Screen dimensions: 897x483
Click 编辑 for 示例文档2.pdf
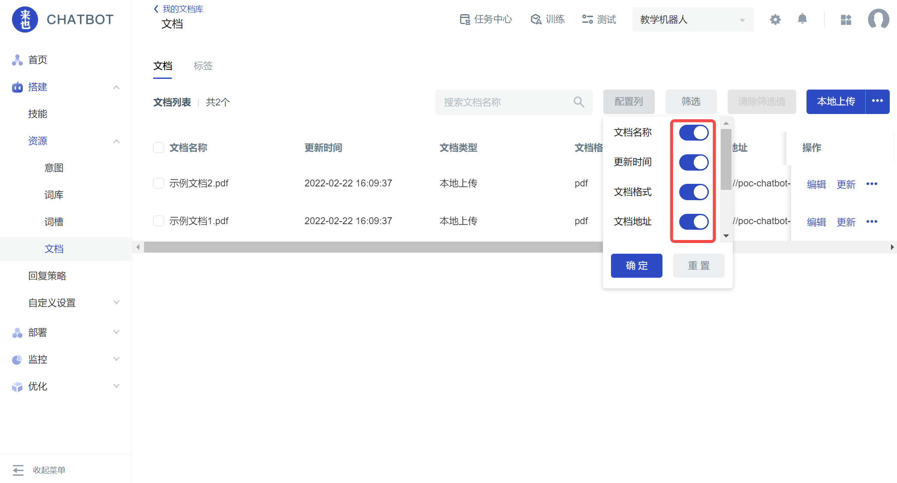point(816,184)
